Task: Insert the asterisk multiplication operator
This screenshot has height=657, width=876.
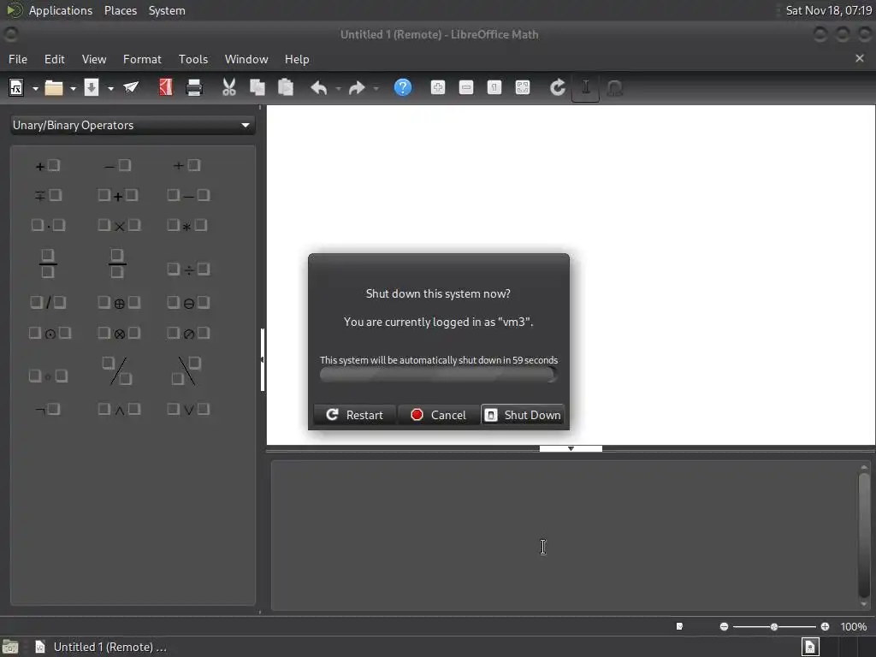Action: (x=187, y=225)
